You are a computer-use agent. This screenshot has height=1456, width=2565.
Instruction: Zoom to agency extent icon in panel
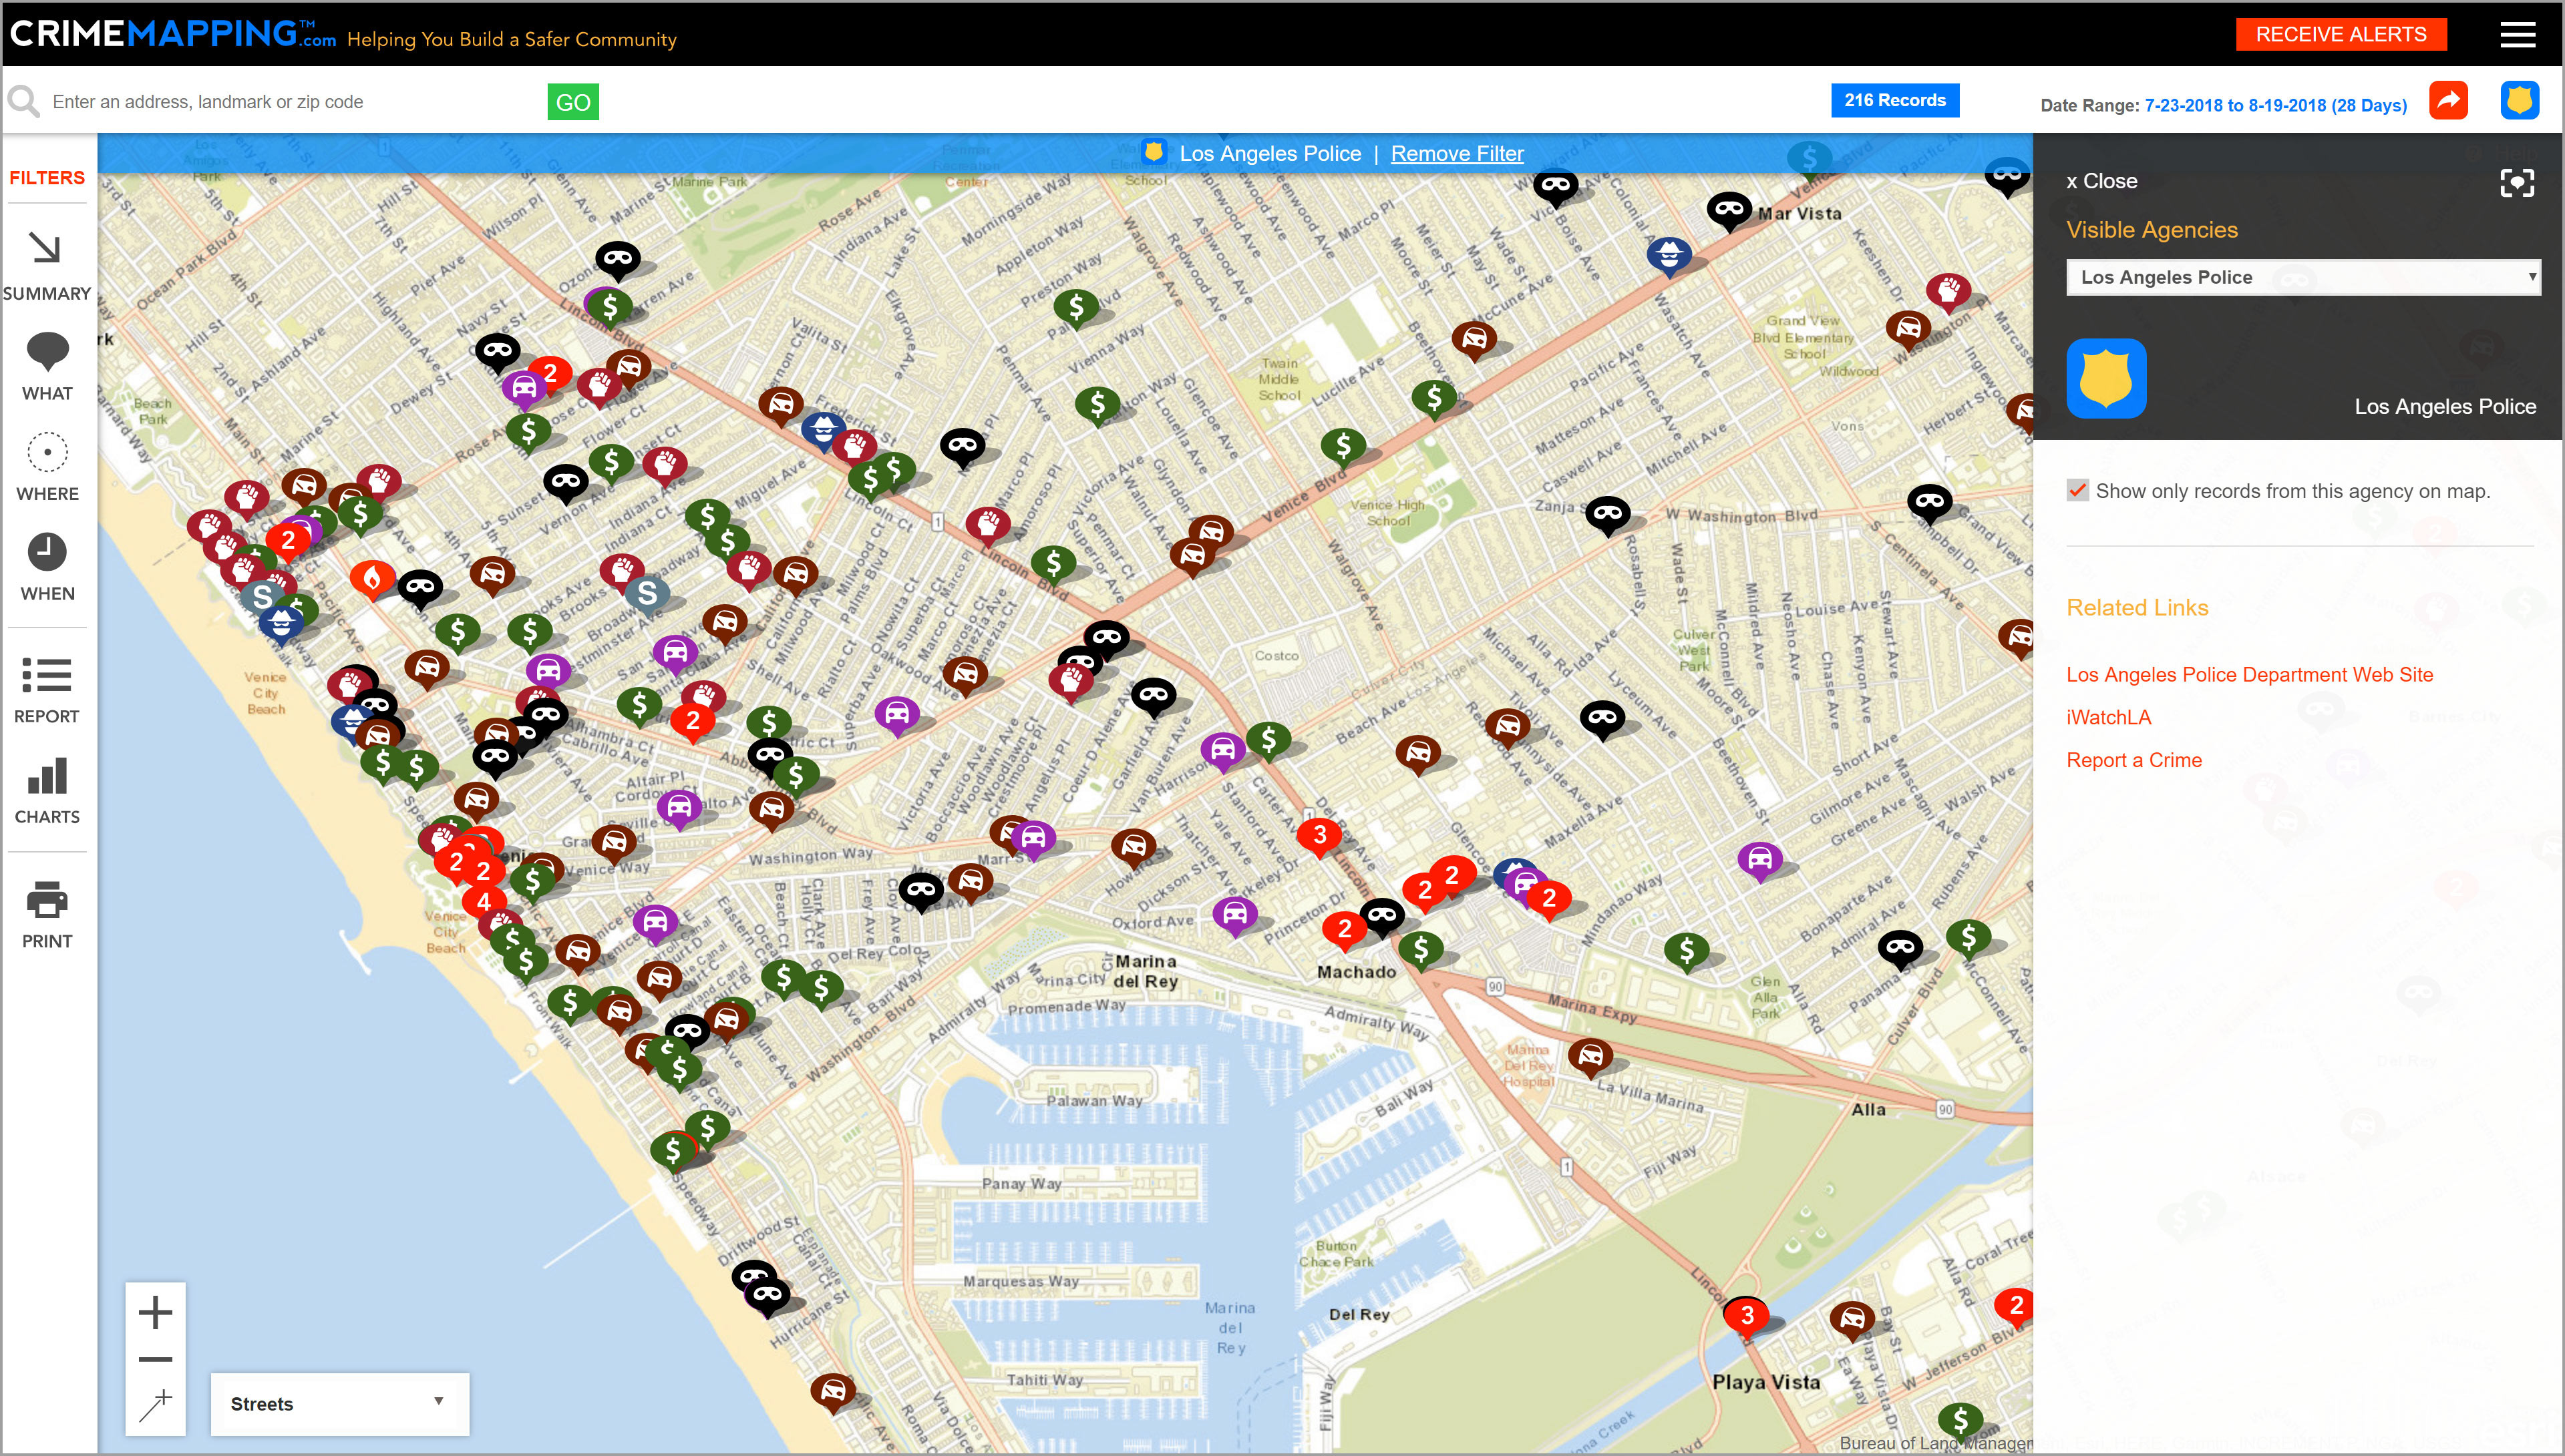tap(2517, 182)
